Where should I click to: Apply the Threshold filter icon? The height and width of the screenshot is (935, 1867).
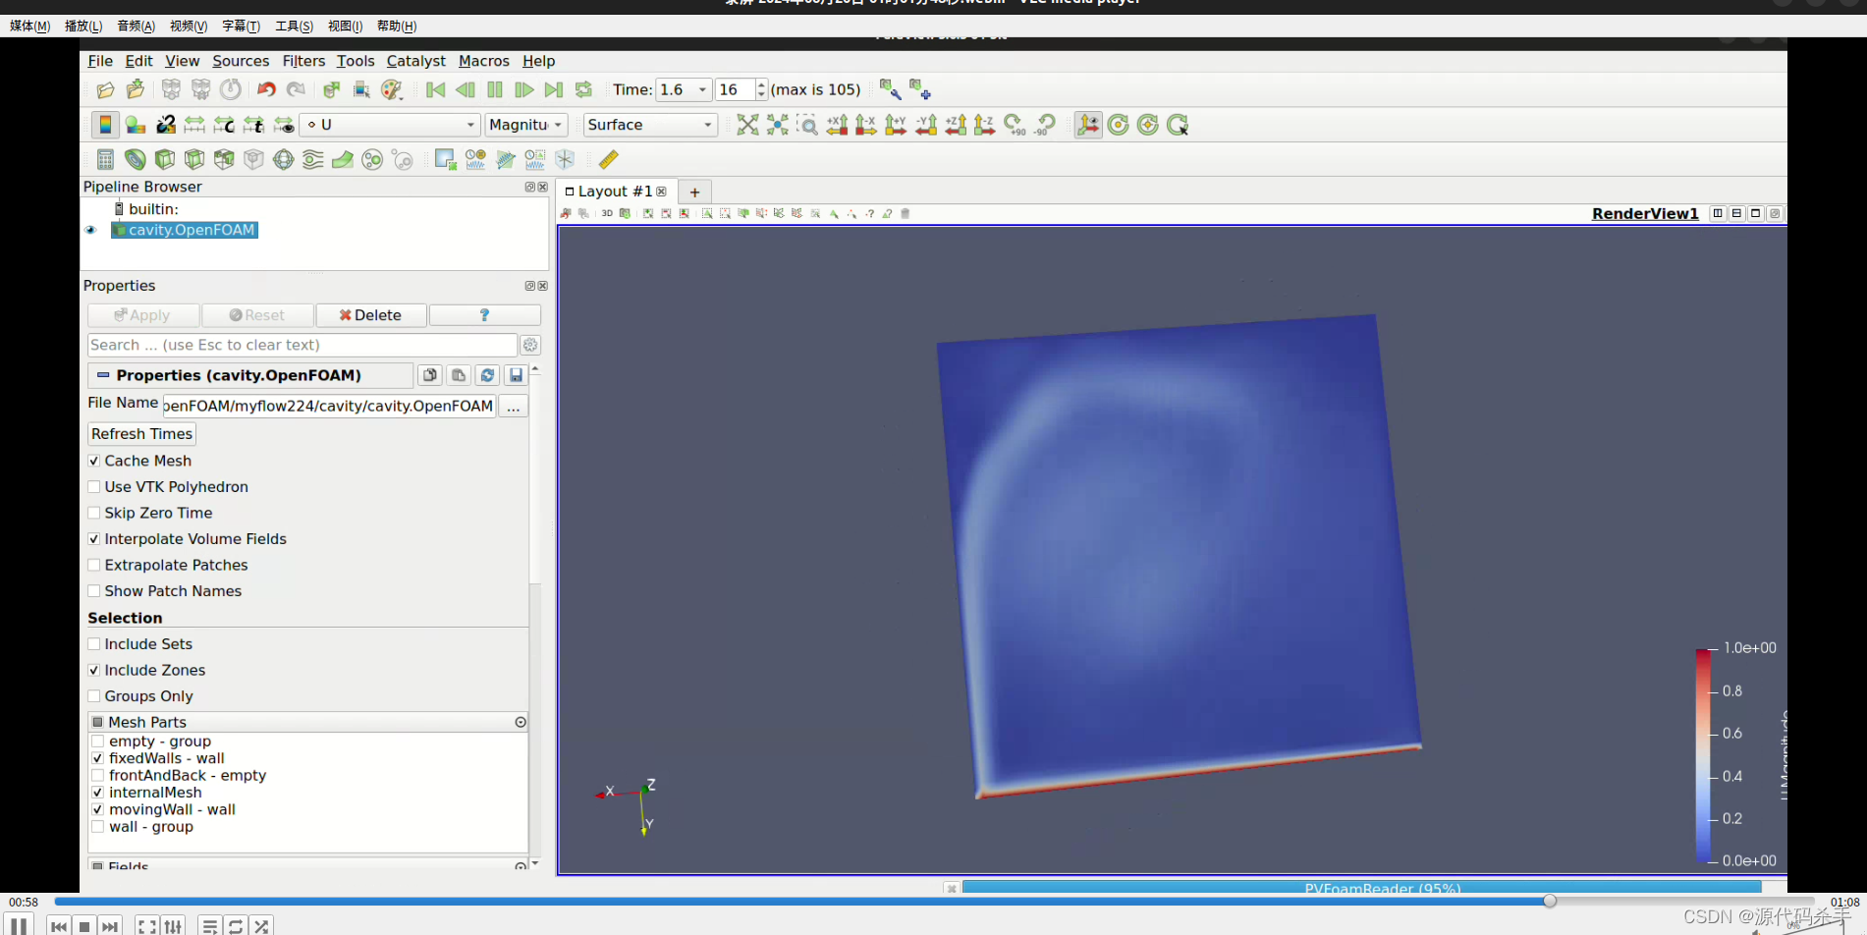[224, 159]
